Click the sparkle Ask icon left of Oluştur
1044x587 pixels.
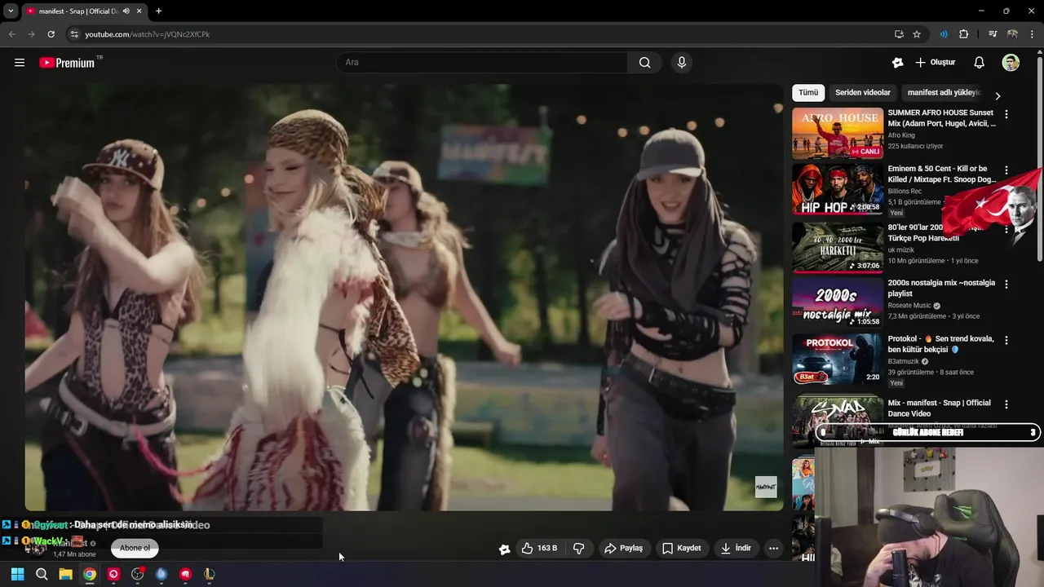[898, 62]
